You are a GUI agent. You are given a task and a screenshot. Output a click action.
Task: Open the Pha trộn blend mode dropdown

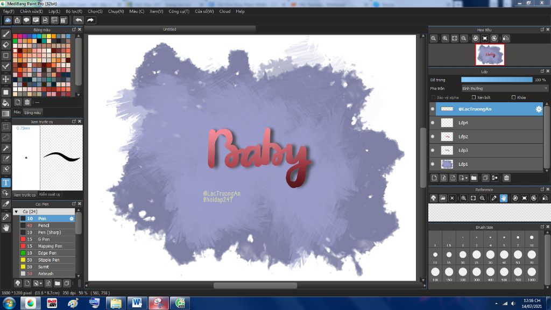[x=505, y=89]
